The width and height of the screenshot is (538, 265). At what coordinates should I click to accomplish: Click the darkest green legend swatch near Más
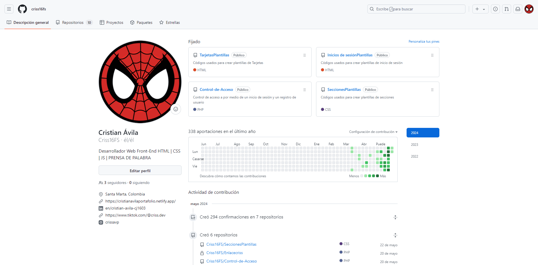(x=377, y=176)
